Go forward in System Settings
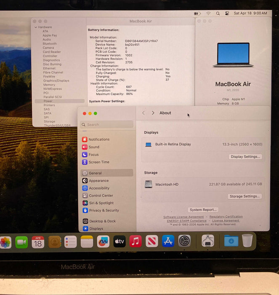The image size is (279, 295). click(x=153, y=113)
